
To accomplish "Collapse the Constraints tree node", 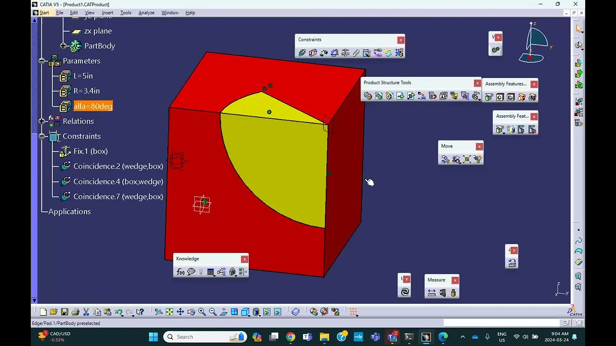I will (42, 136).
